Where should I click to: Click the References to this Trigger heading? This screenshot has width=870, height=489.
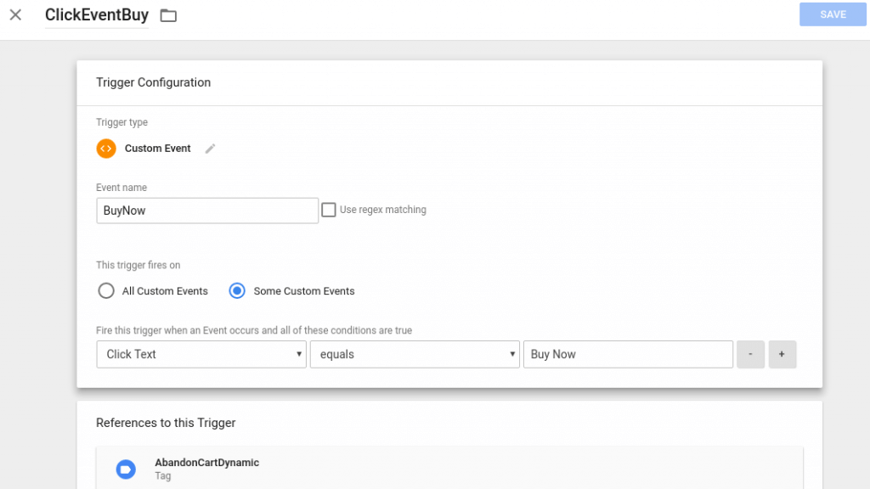pyautogui.click(x=166, y=423)
